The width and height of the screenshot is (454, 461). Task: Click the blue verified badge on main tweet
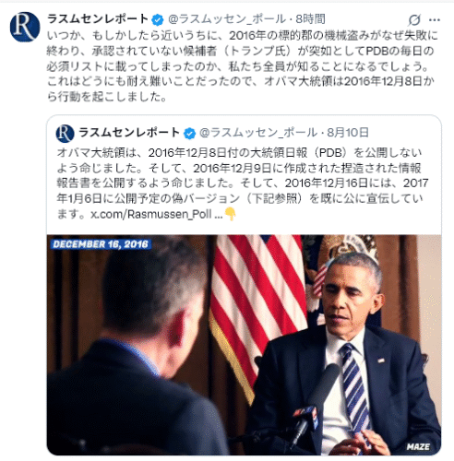point(158,19)
